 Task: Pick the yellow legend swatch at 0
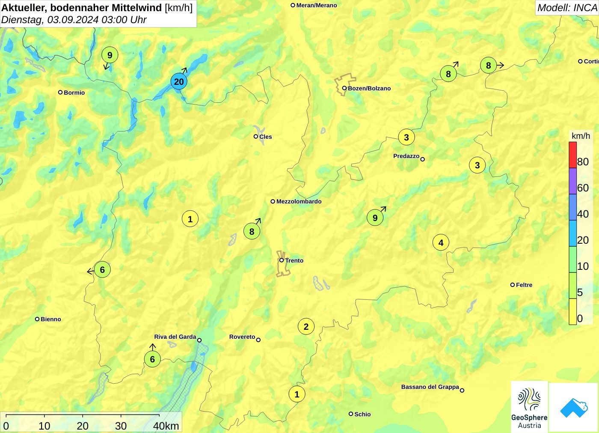[x=572, y=311]
